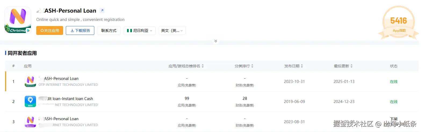This screenshot has height=132, width=421.
Task: Click 在线 status in row 1
Action: coord(394,82)
